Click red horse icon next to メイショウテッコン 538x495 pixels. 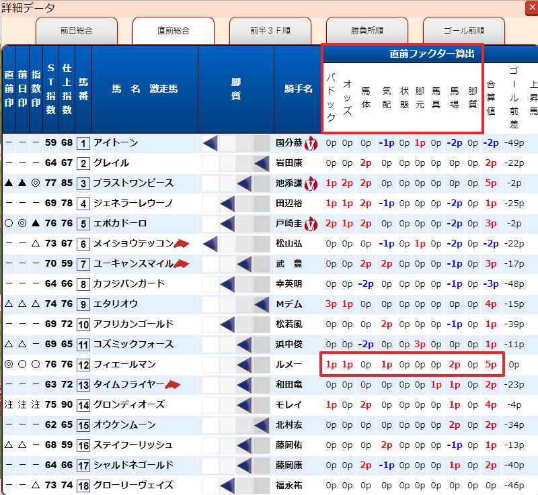(x=182, y=244)
